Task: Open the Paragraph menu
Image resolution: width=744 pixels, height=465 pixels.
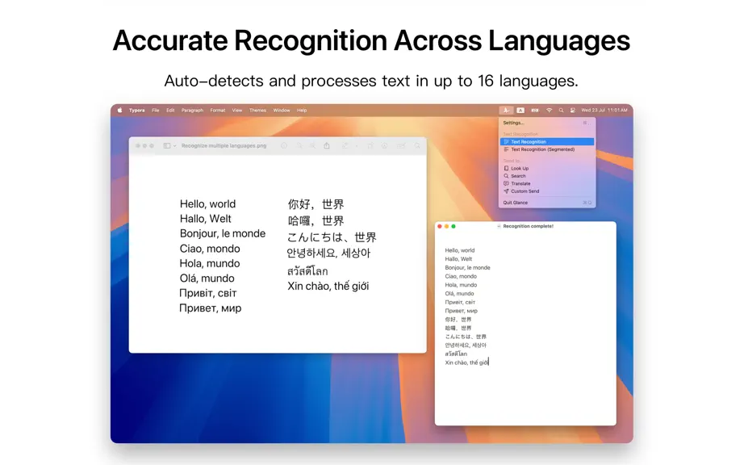Action: (x=192, y=110)
